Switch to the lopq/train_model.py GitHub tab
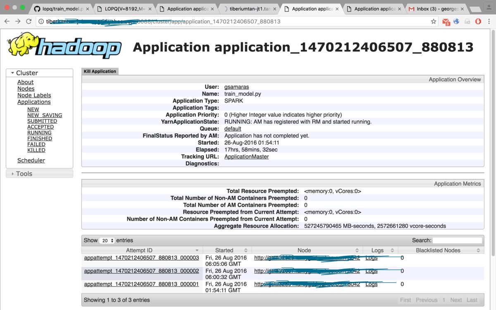 (x=62, y=9)
